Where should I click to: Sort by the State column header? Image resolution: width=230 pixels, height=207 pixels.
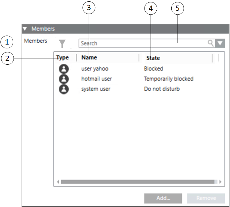(153, 58)
